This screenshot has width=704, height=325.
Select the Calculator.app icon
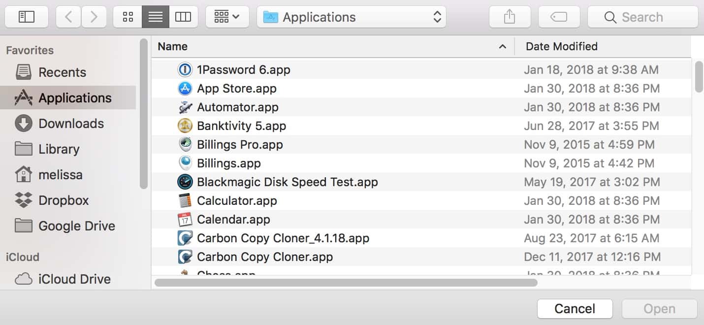[x=185, y=201]
